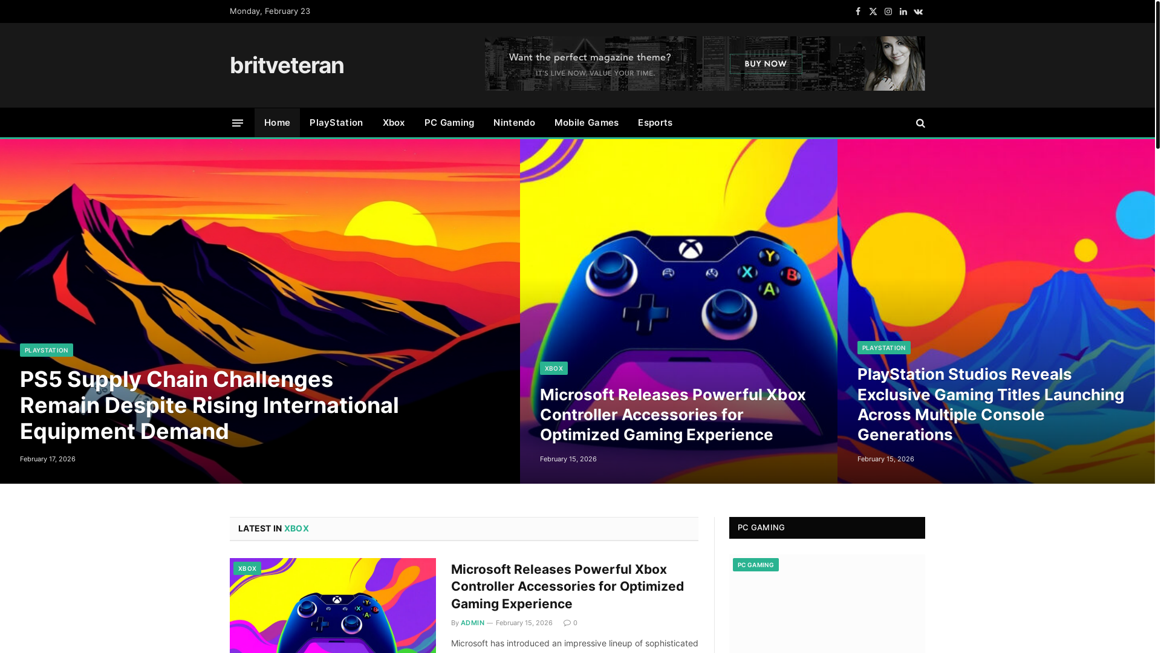Open Xbox controller thumbnail in latest list

[333, 606]
